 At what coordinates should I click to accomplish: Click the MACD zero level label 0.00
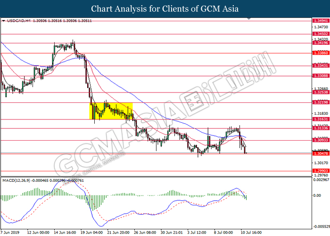click(317, 195)
